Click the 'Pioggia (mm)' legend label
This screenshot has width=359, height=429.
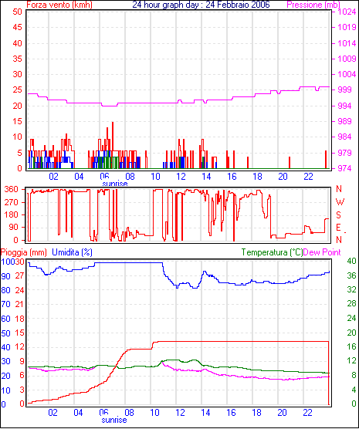[24, 252]
